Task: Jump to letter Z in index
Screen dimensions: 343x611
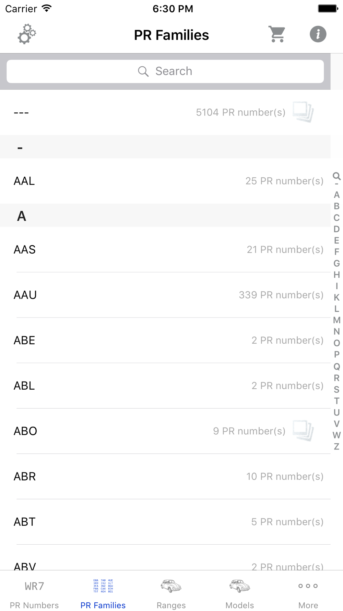Action: tap(336, 446)
